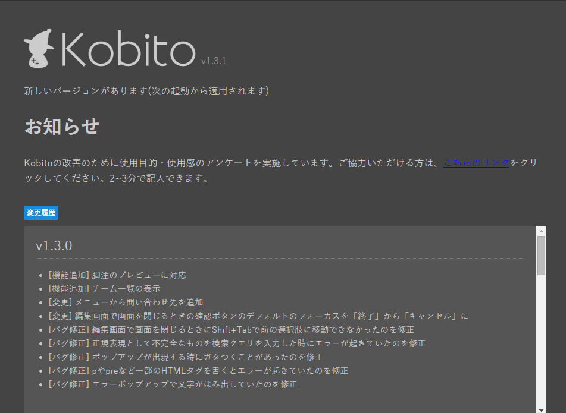Click the v1.3.1 version label next to logo
Viewport: 566px width, 413px height.
tap(213, 61)
